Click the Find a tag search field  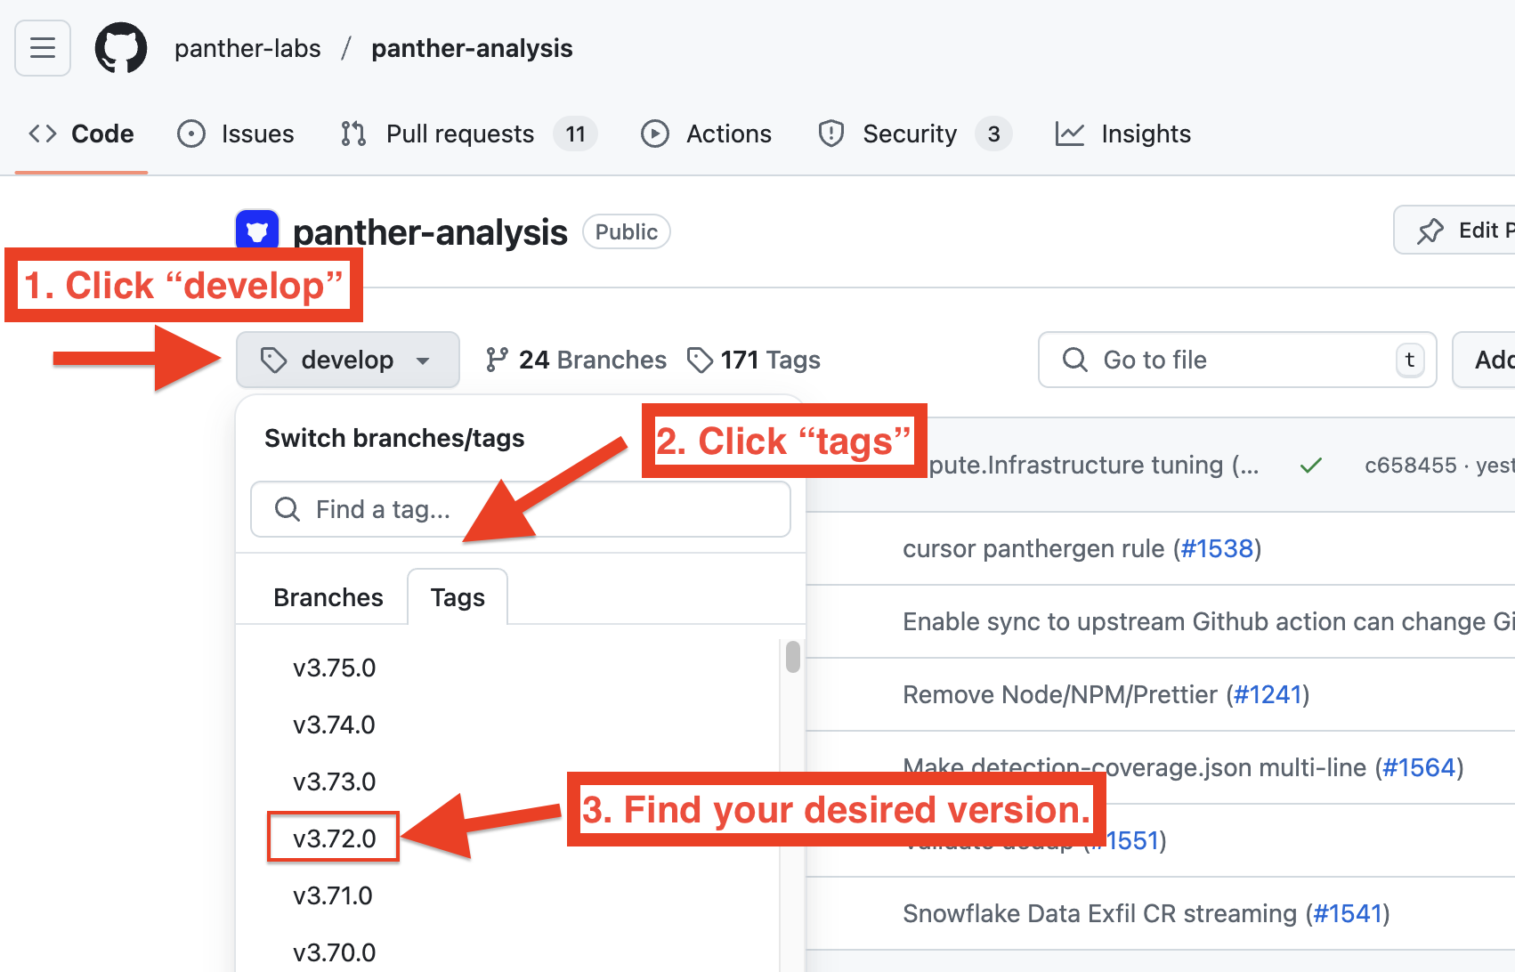[521, 509]
